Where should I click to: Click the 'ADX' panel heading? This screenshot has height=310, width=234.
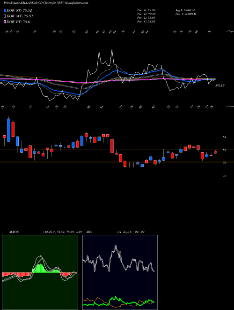[89, 232]
